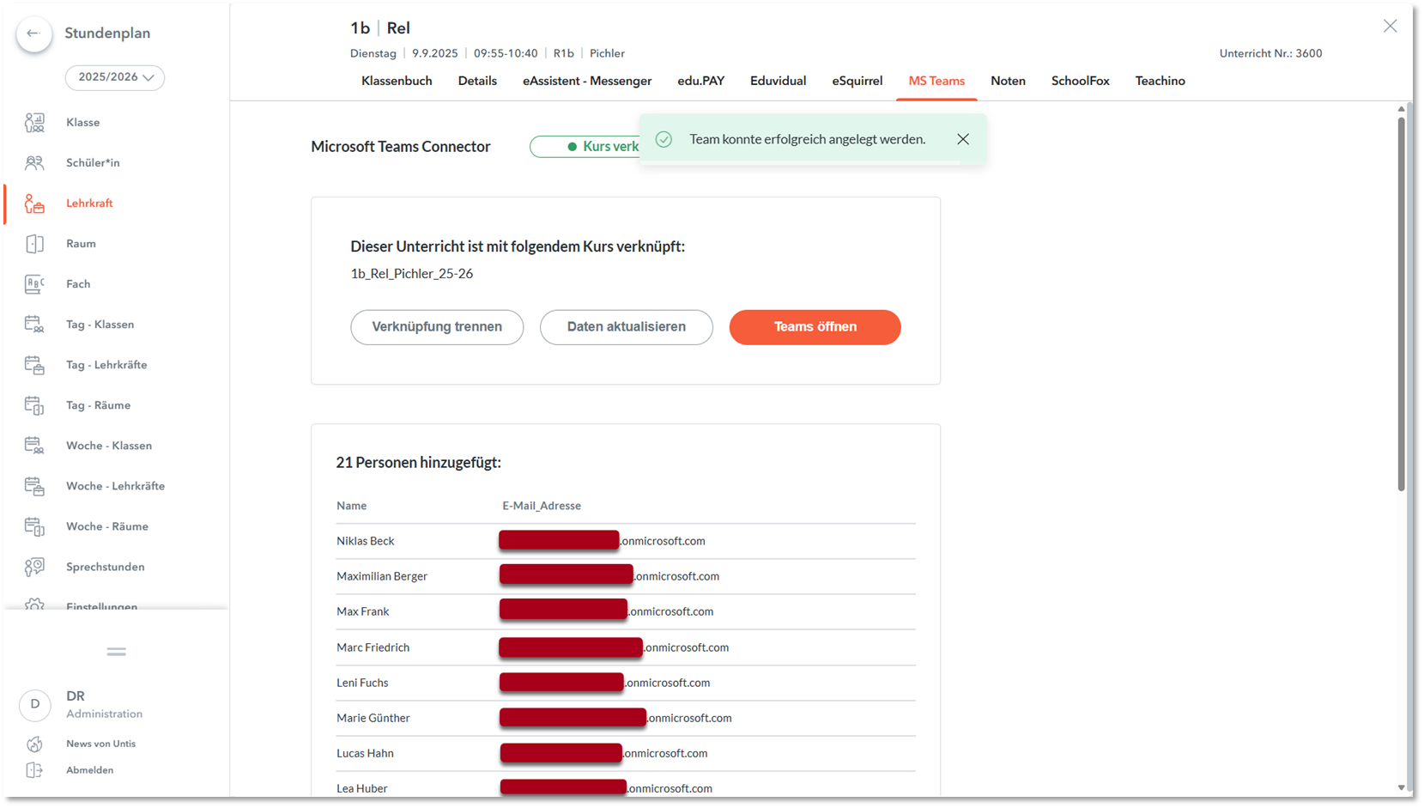Click the back arrow next to Stundenplan
Screen dimensions: 1424x808
coord(33,33)
